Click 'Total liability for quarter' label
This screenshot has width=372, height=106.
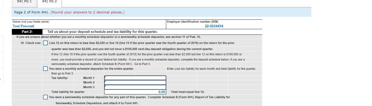(x=68, y=92)
